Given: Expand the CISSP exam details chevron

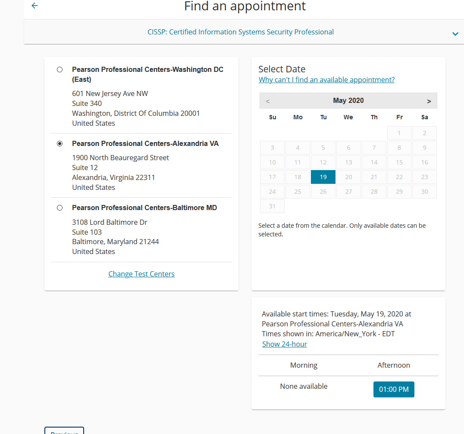Looking at the screenshot, I should point(455,34).
